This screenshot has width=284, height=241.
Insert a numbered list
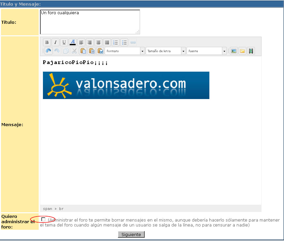(116, 42)
